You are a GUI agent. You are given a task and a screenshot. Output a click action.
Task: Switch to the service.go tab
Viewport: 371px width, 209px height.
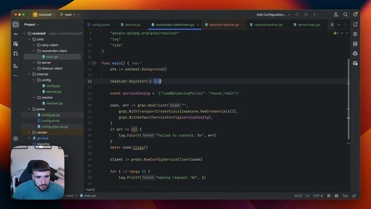pos(131,24)
